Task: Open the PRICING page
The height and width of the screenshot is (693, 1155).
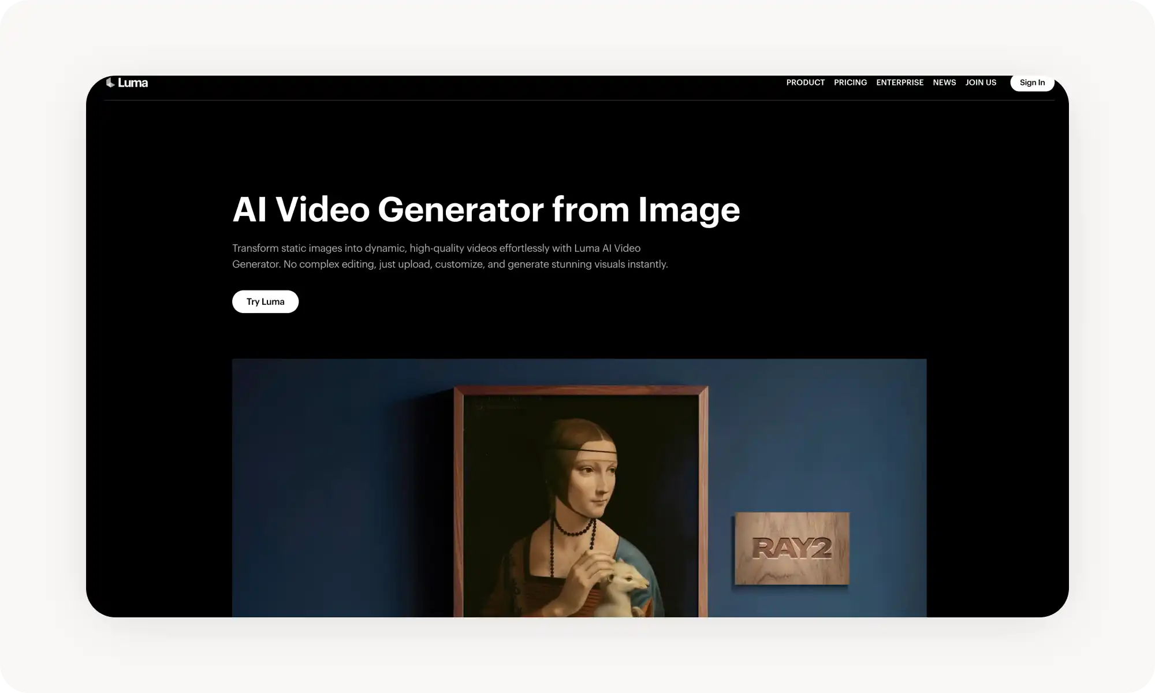Action: 850,83
